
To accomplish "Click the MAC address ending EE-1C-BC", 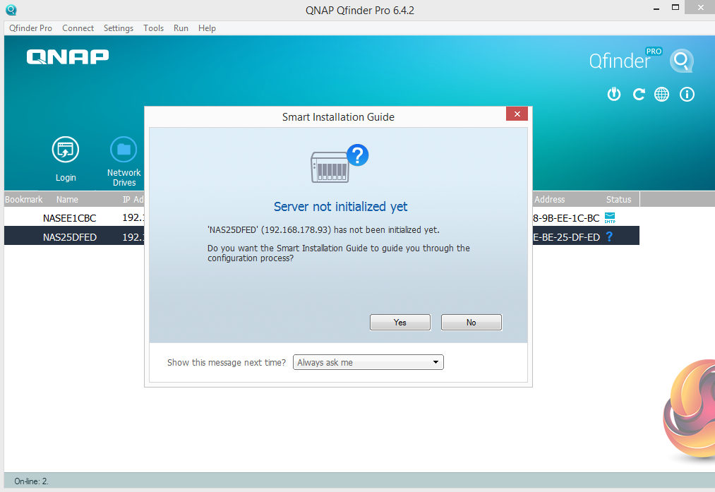I will 566,218.
